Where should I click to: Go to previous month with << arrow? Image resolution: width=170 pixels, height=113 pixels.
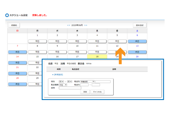point(69,25)
